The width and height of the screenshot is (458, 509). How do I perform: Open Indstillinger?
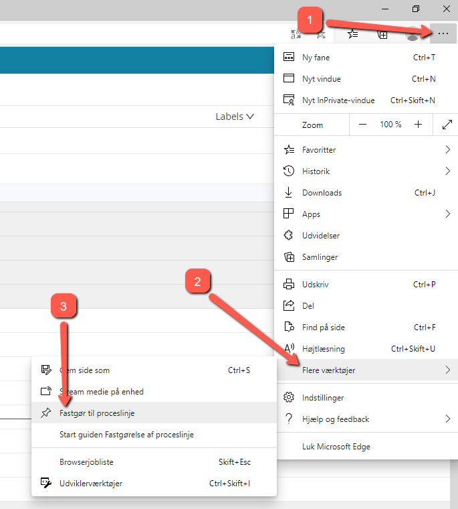[x=366, y=397]
